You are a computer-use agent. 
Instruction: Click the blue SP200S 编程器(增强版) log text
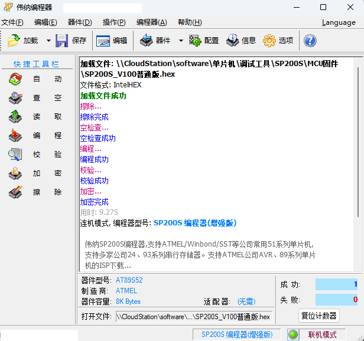click(195, 223)
